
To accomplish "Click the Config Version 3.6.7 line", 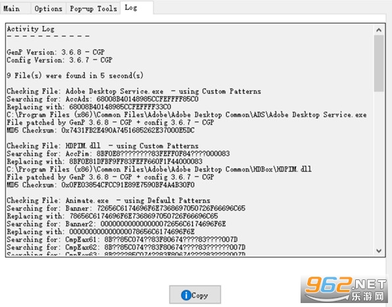I will click(x=59, y=60).
